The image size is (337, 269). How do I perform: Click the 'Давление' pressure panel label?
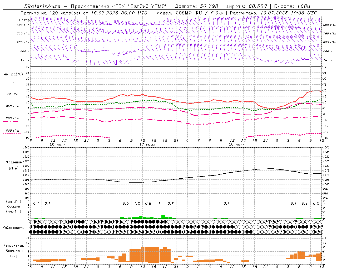(13, 162)
